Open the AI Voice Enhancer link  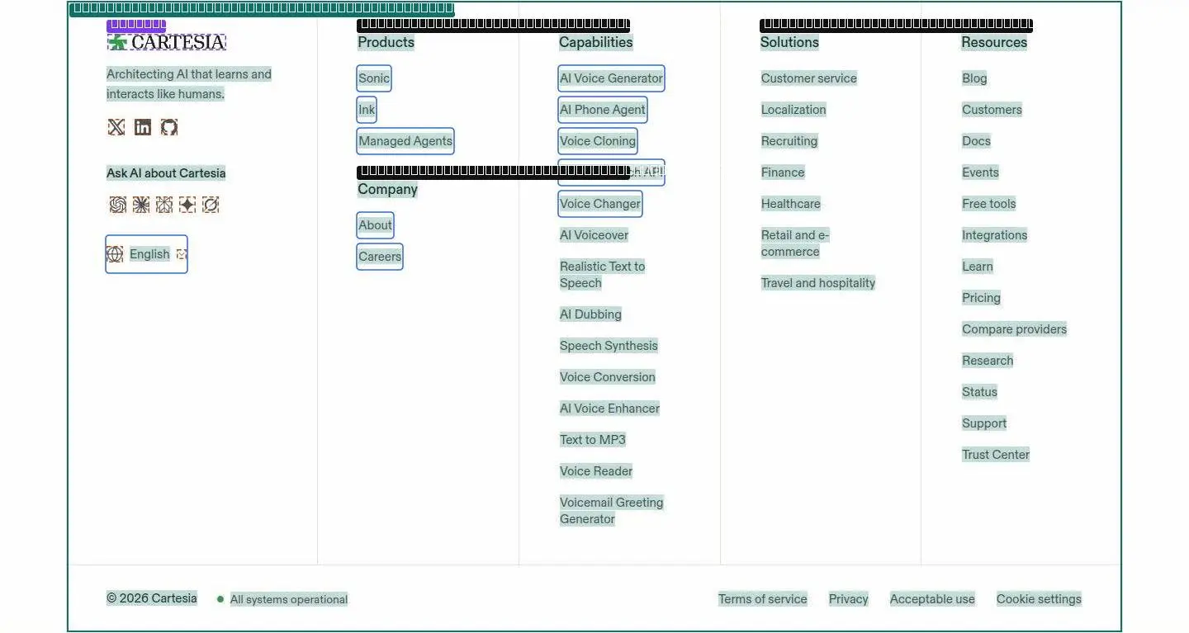(610, 409)
